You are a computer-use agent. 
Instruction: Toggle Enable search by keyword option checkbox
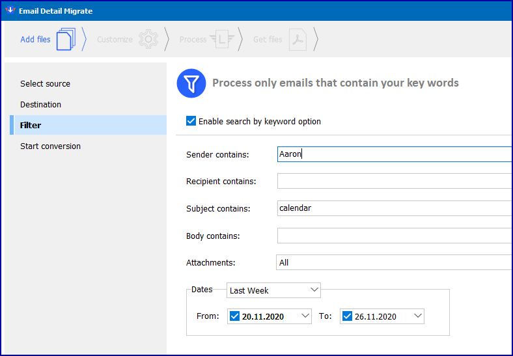pyautogui.click(x=191, y=121)
